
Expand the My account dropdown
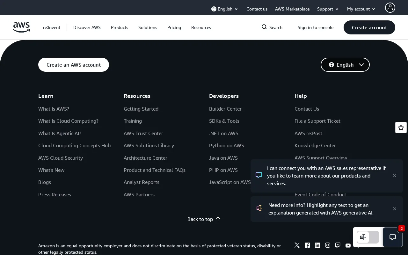[x=361, y=9]
